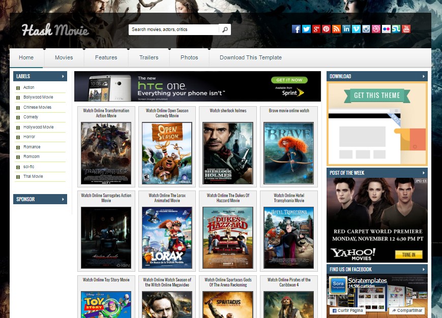Open the Vimeo social icon
This screenshot has height=318, width=442.
tap(356, 29)
